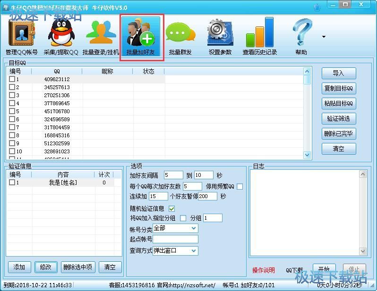Click 官网 http://nzsoft.net/ in status bar
This screenshot has width=377, height=291.
[186, 285]
